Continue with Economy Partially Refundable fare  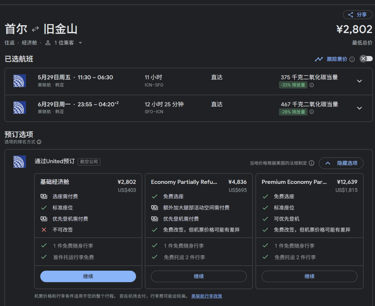199,277
